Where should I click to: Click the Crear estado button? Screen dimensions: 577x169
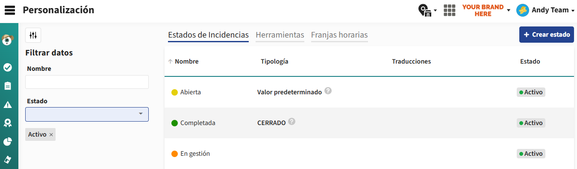point(547,35)
